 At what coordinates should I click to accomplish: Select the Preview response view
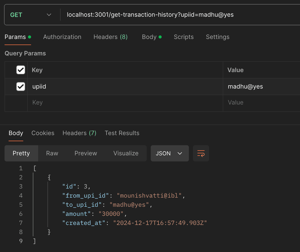[x=86, y=153]
